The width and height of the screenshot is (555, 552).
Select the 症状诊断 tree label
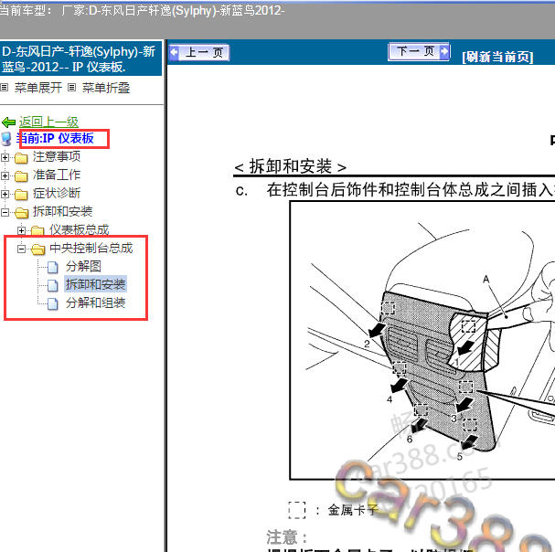tap(57, 193)
